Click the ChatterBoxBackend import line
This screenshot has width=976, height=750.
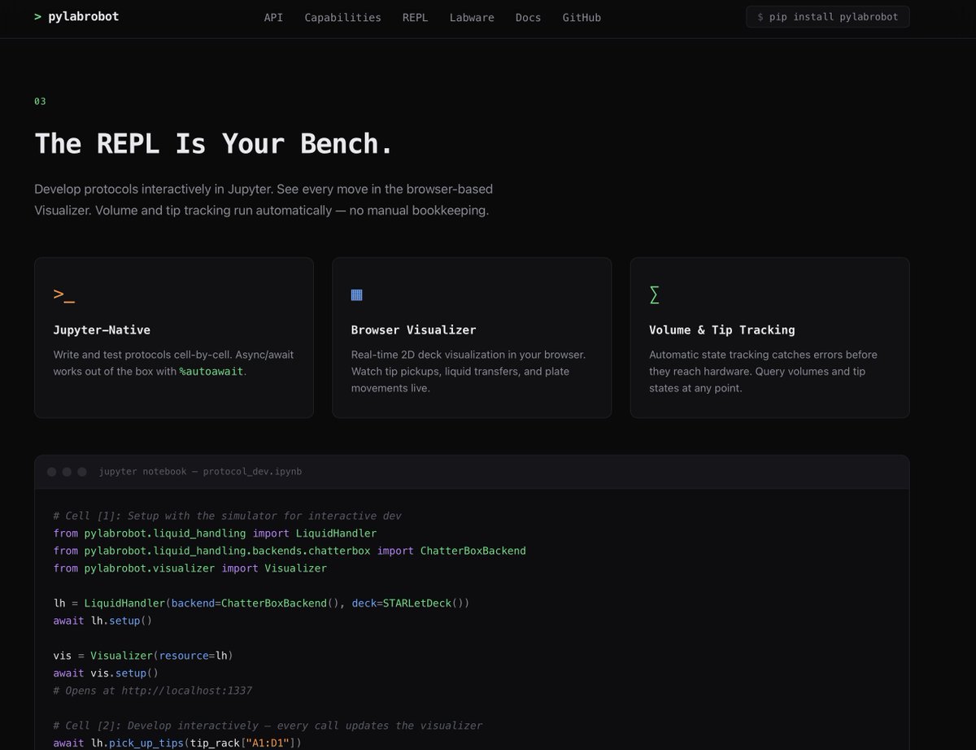click(x=290, y=551)
